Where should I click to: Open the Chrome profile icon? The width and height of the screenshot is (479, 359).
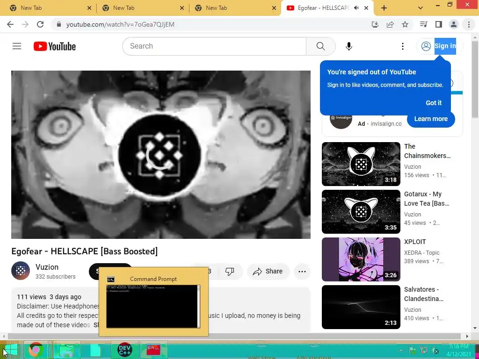point(454,24)
